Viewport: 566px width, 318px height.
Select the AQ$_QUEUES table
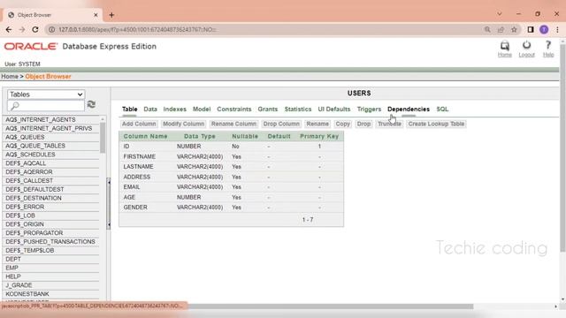point(25,137)
